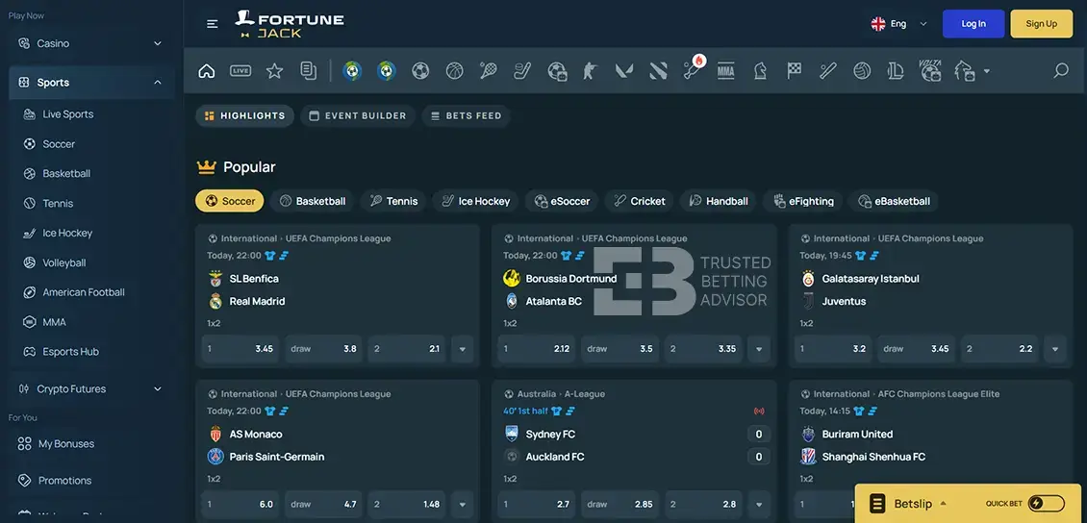1087x523 pixels.
Task: Select the Handball popular filter
Action: (719, 201)
